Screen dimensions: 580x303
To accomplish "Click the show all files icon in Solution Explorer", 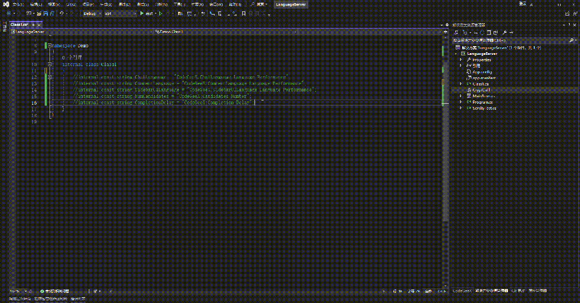I will (x=496, y=33).
